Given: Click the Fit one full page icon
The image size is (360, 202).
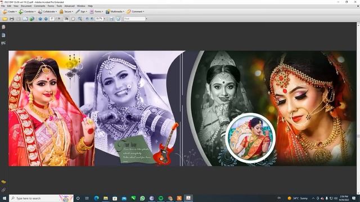Looking at the screenshot, I should 118,19.
